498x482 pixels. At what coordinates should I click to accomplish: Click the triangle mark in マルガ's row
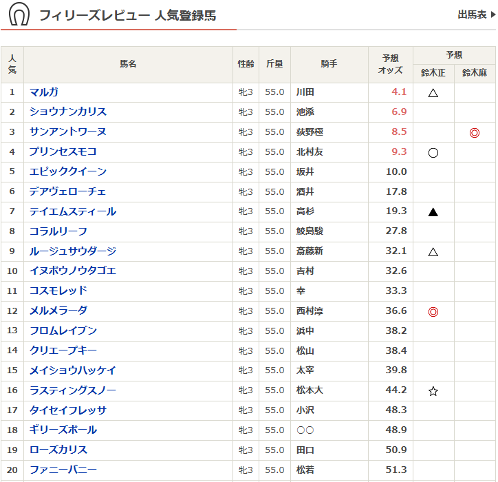tap(433, 92)
